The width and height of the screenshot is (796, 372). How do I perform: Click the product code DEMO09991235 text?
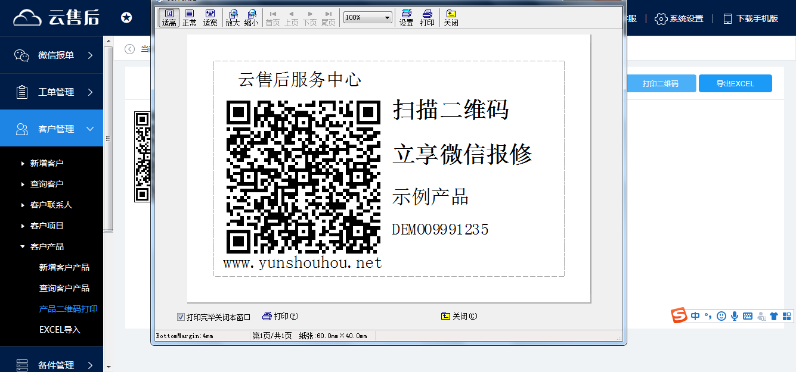click(440, 229)
